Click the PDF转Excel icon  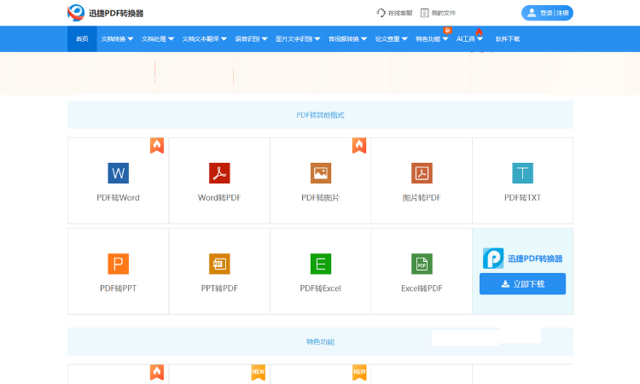(x=320, y=264)
